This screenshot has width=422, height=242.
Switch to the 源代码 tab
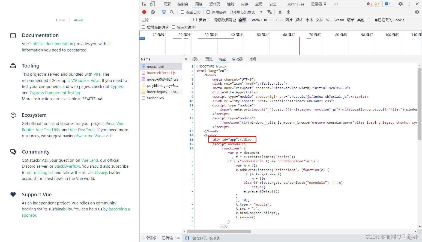215,4
